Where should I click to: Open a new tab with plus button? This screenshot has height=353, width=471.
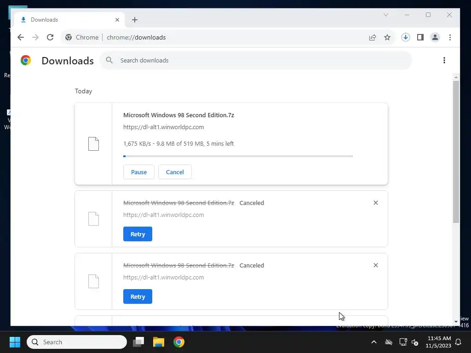click(135, 20)
